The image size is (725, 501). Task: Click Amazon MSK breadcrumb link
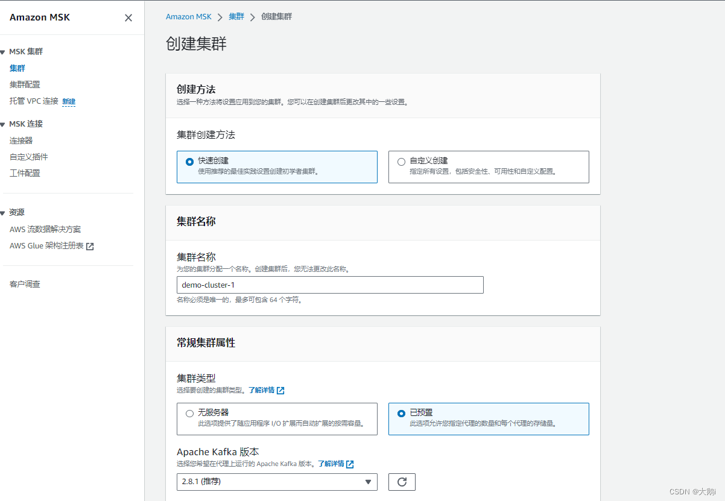pyautogui.click(x=189, y=17)
